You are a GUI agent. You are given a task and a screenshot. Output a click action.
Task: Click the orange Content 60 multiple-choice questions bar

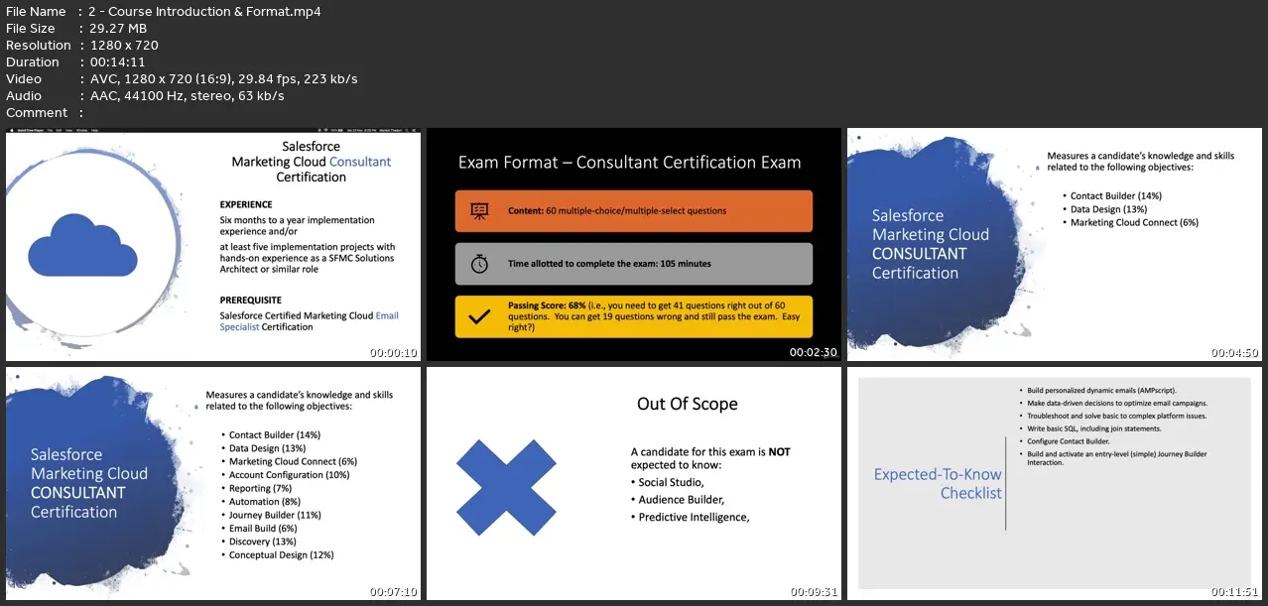634,210
